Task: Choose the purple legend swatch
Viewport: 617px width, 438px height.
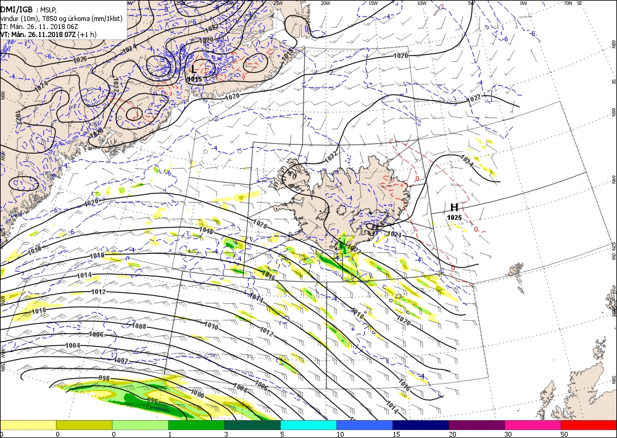Action: [x=476, y=425]
